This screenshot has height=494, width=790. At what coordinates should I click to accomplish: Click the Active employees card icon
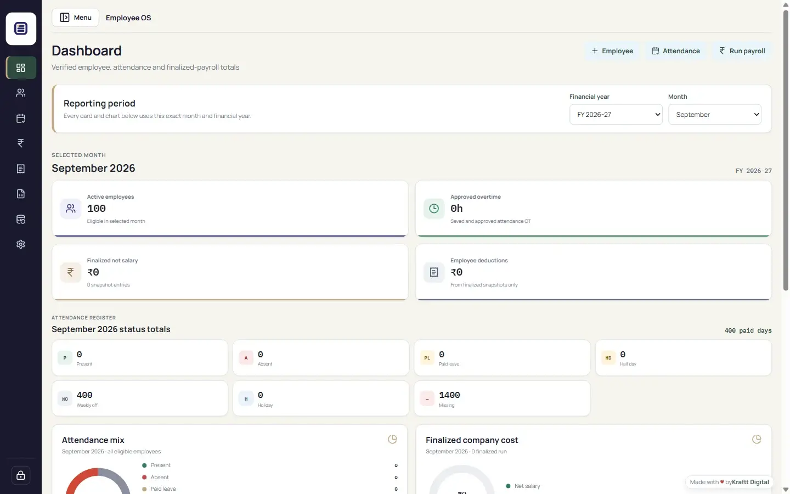(x=71, y=209)
